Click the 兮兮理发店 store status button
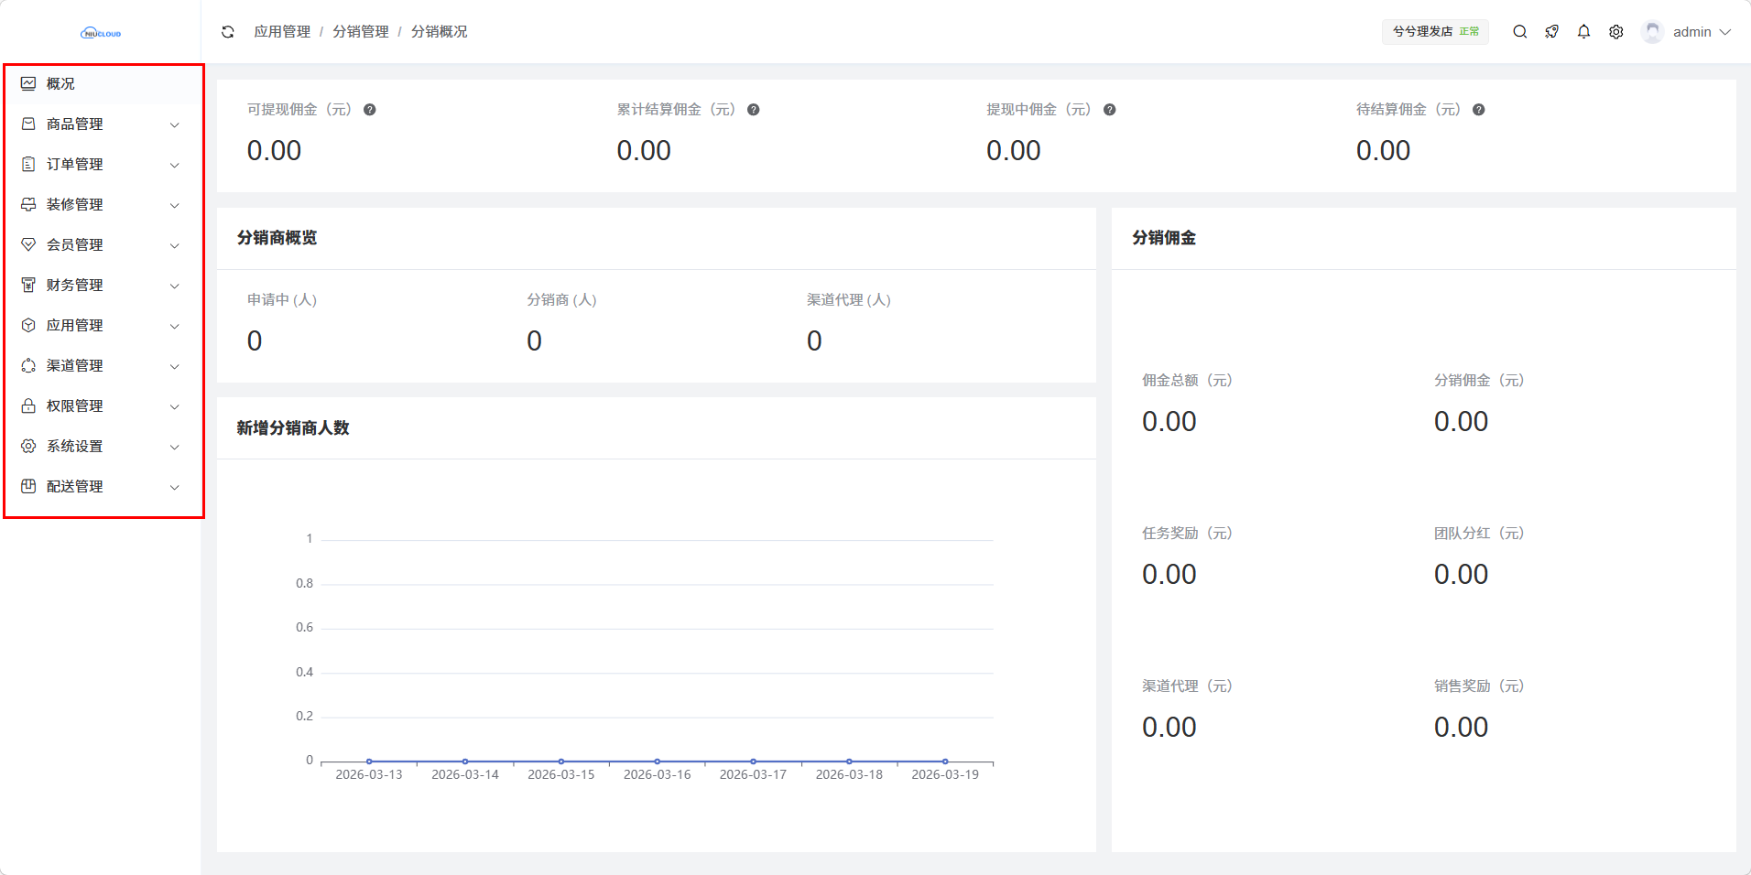The height and width of the screenshot is (875, 1751). tap(1434, 32)
